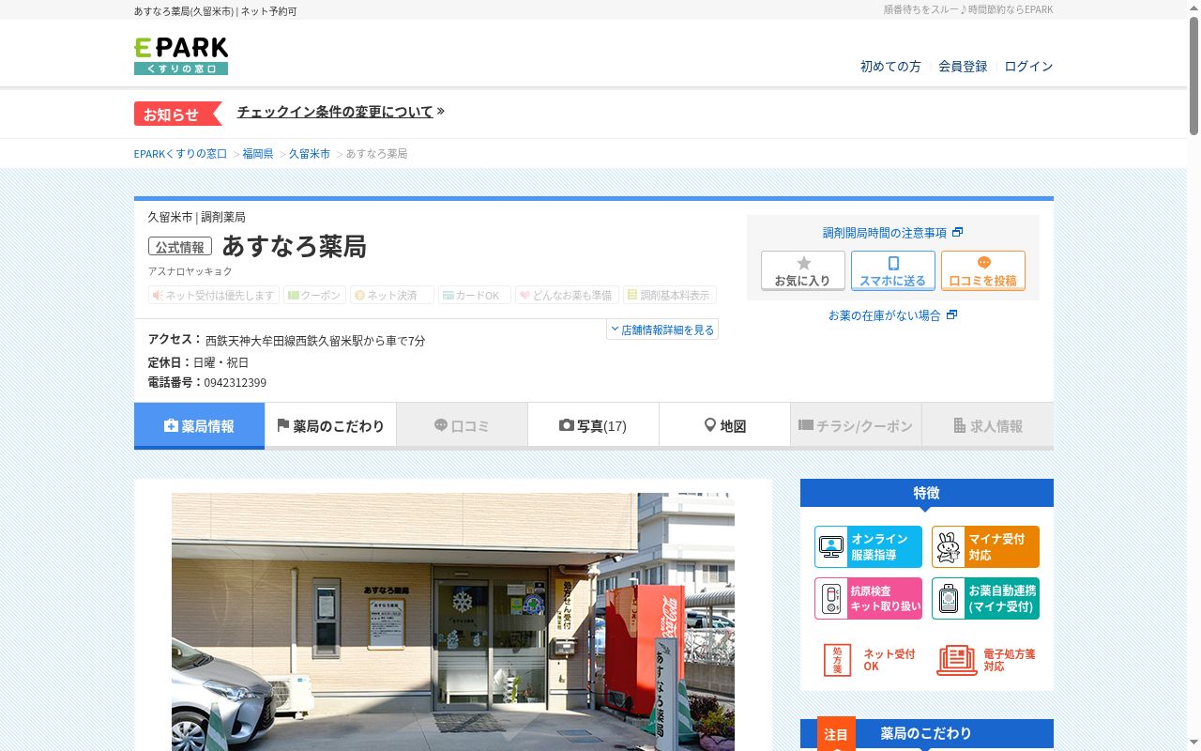Click the 抗原検査キット取り扱い icon
The width and height of the screenshot is (1201, 751).
coord(868,598)
